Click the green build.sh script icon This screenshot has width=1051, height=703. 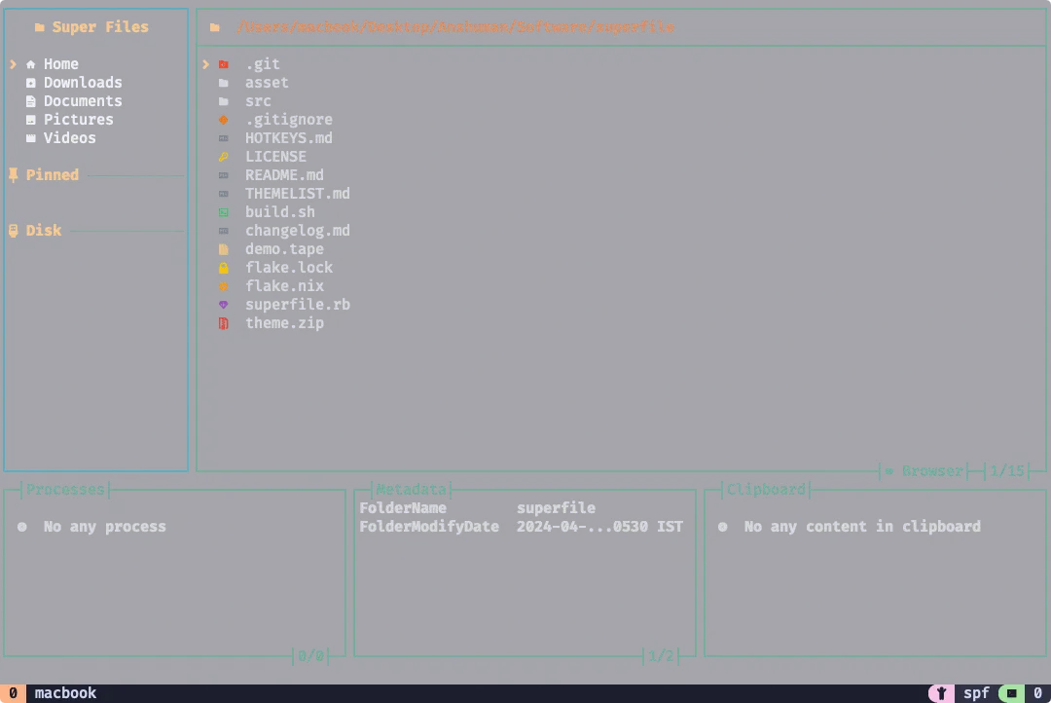[x=224, y=212]
